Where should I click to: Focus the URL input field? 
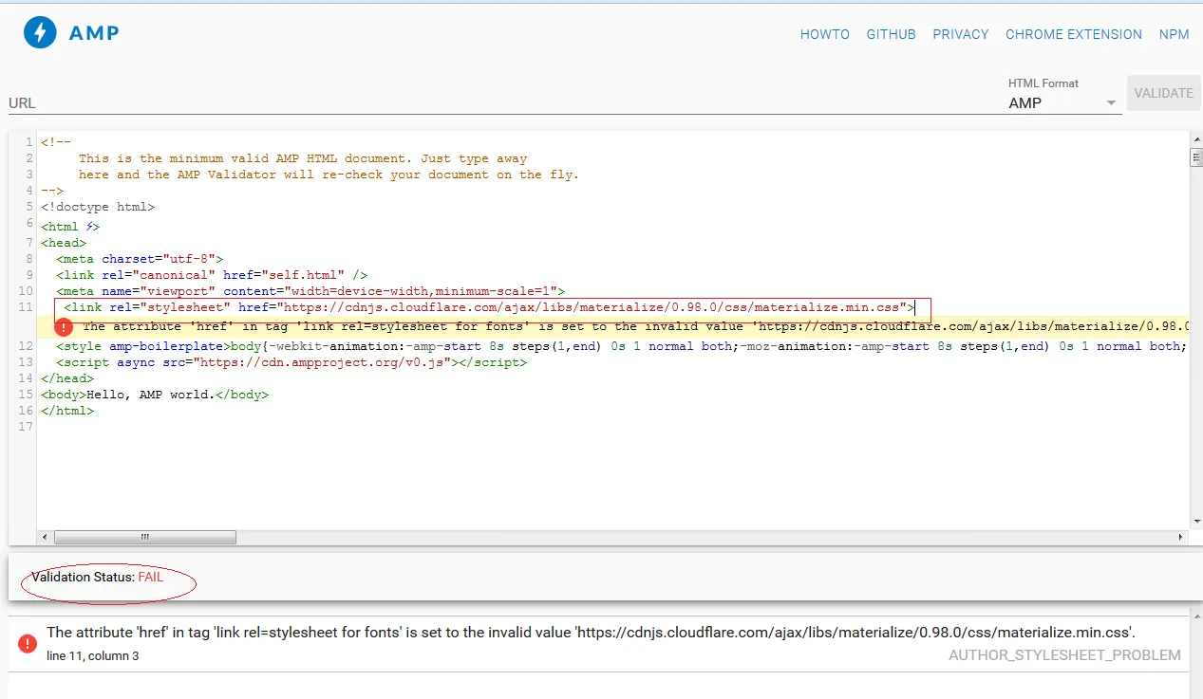(503, 102)
